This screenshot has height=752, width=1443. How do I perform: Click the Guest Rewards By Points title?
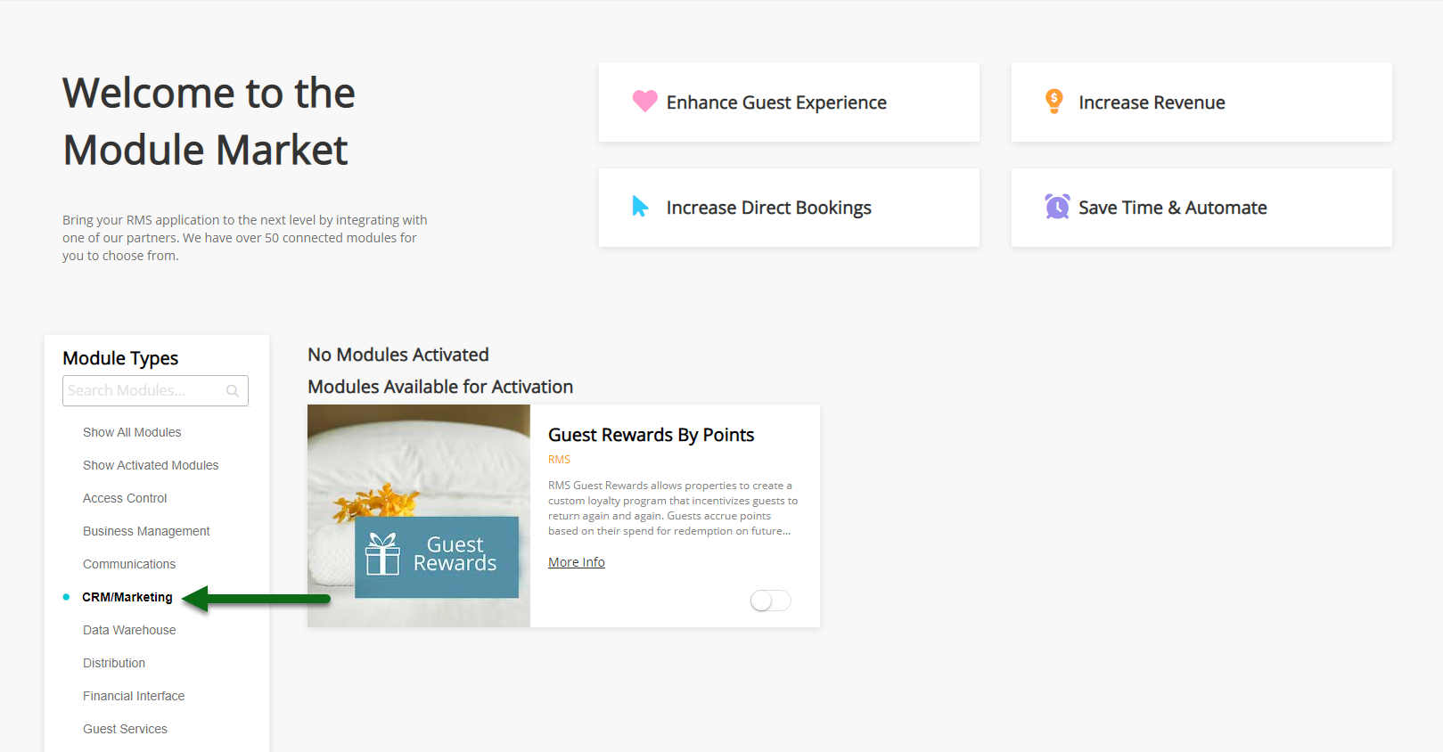(651, 435)
